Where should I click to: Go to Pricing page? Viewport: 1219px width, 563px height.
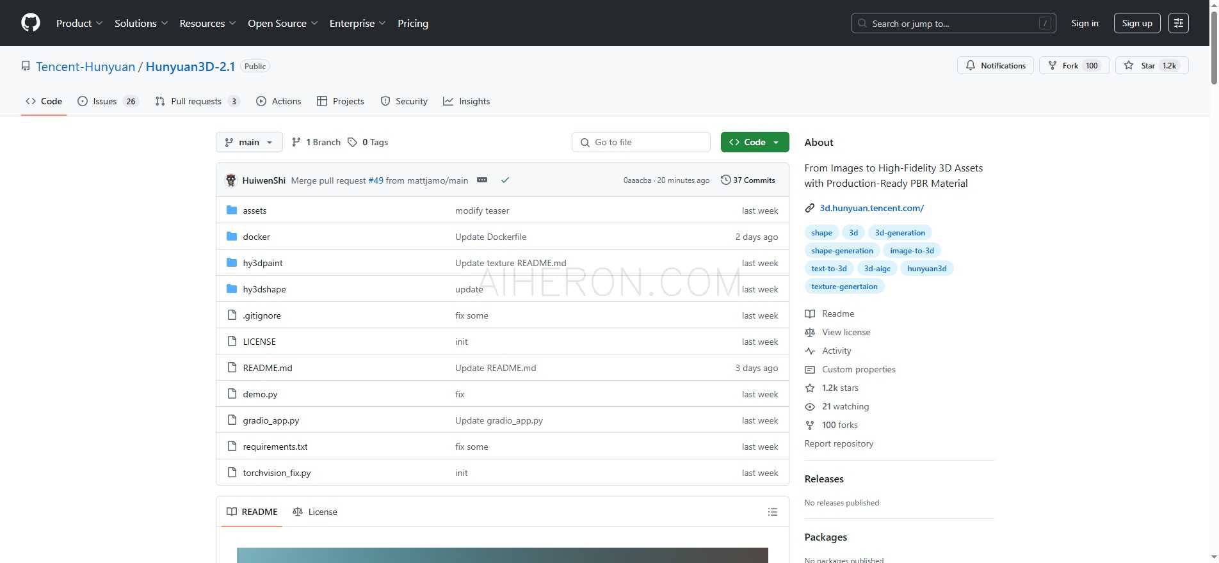coord(413,23)
